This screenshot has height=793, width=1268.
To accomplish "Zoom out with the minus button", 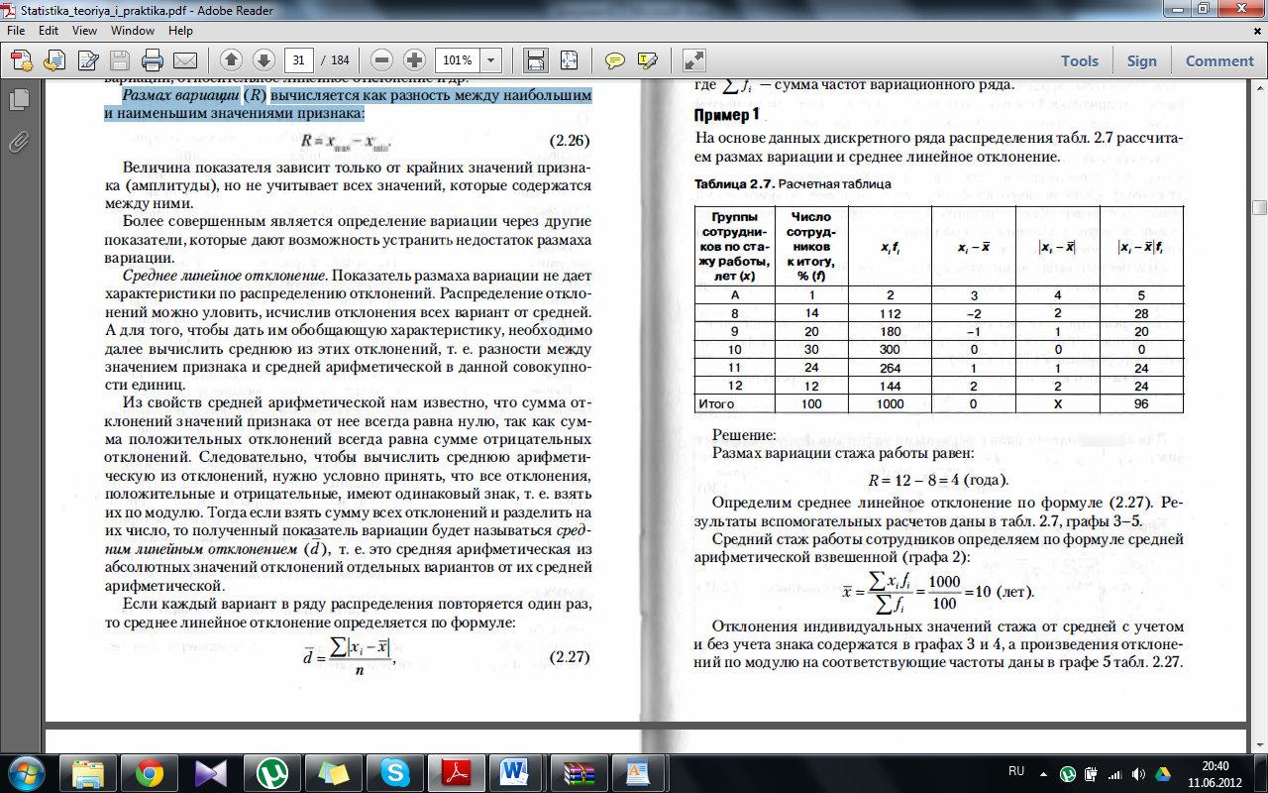I will 382,60.
